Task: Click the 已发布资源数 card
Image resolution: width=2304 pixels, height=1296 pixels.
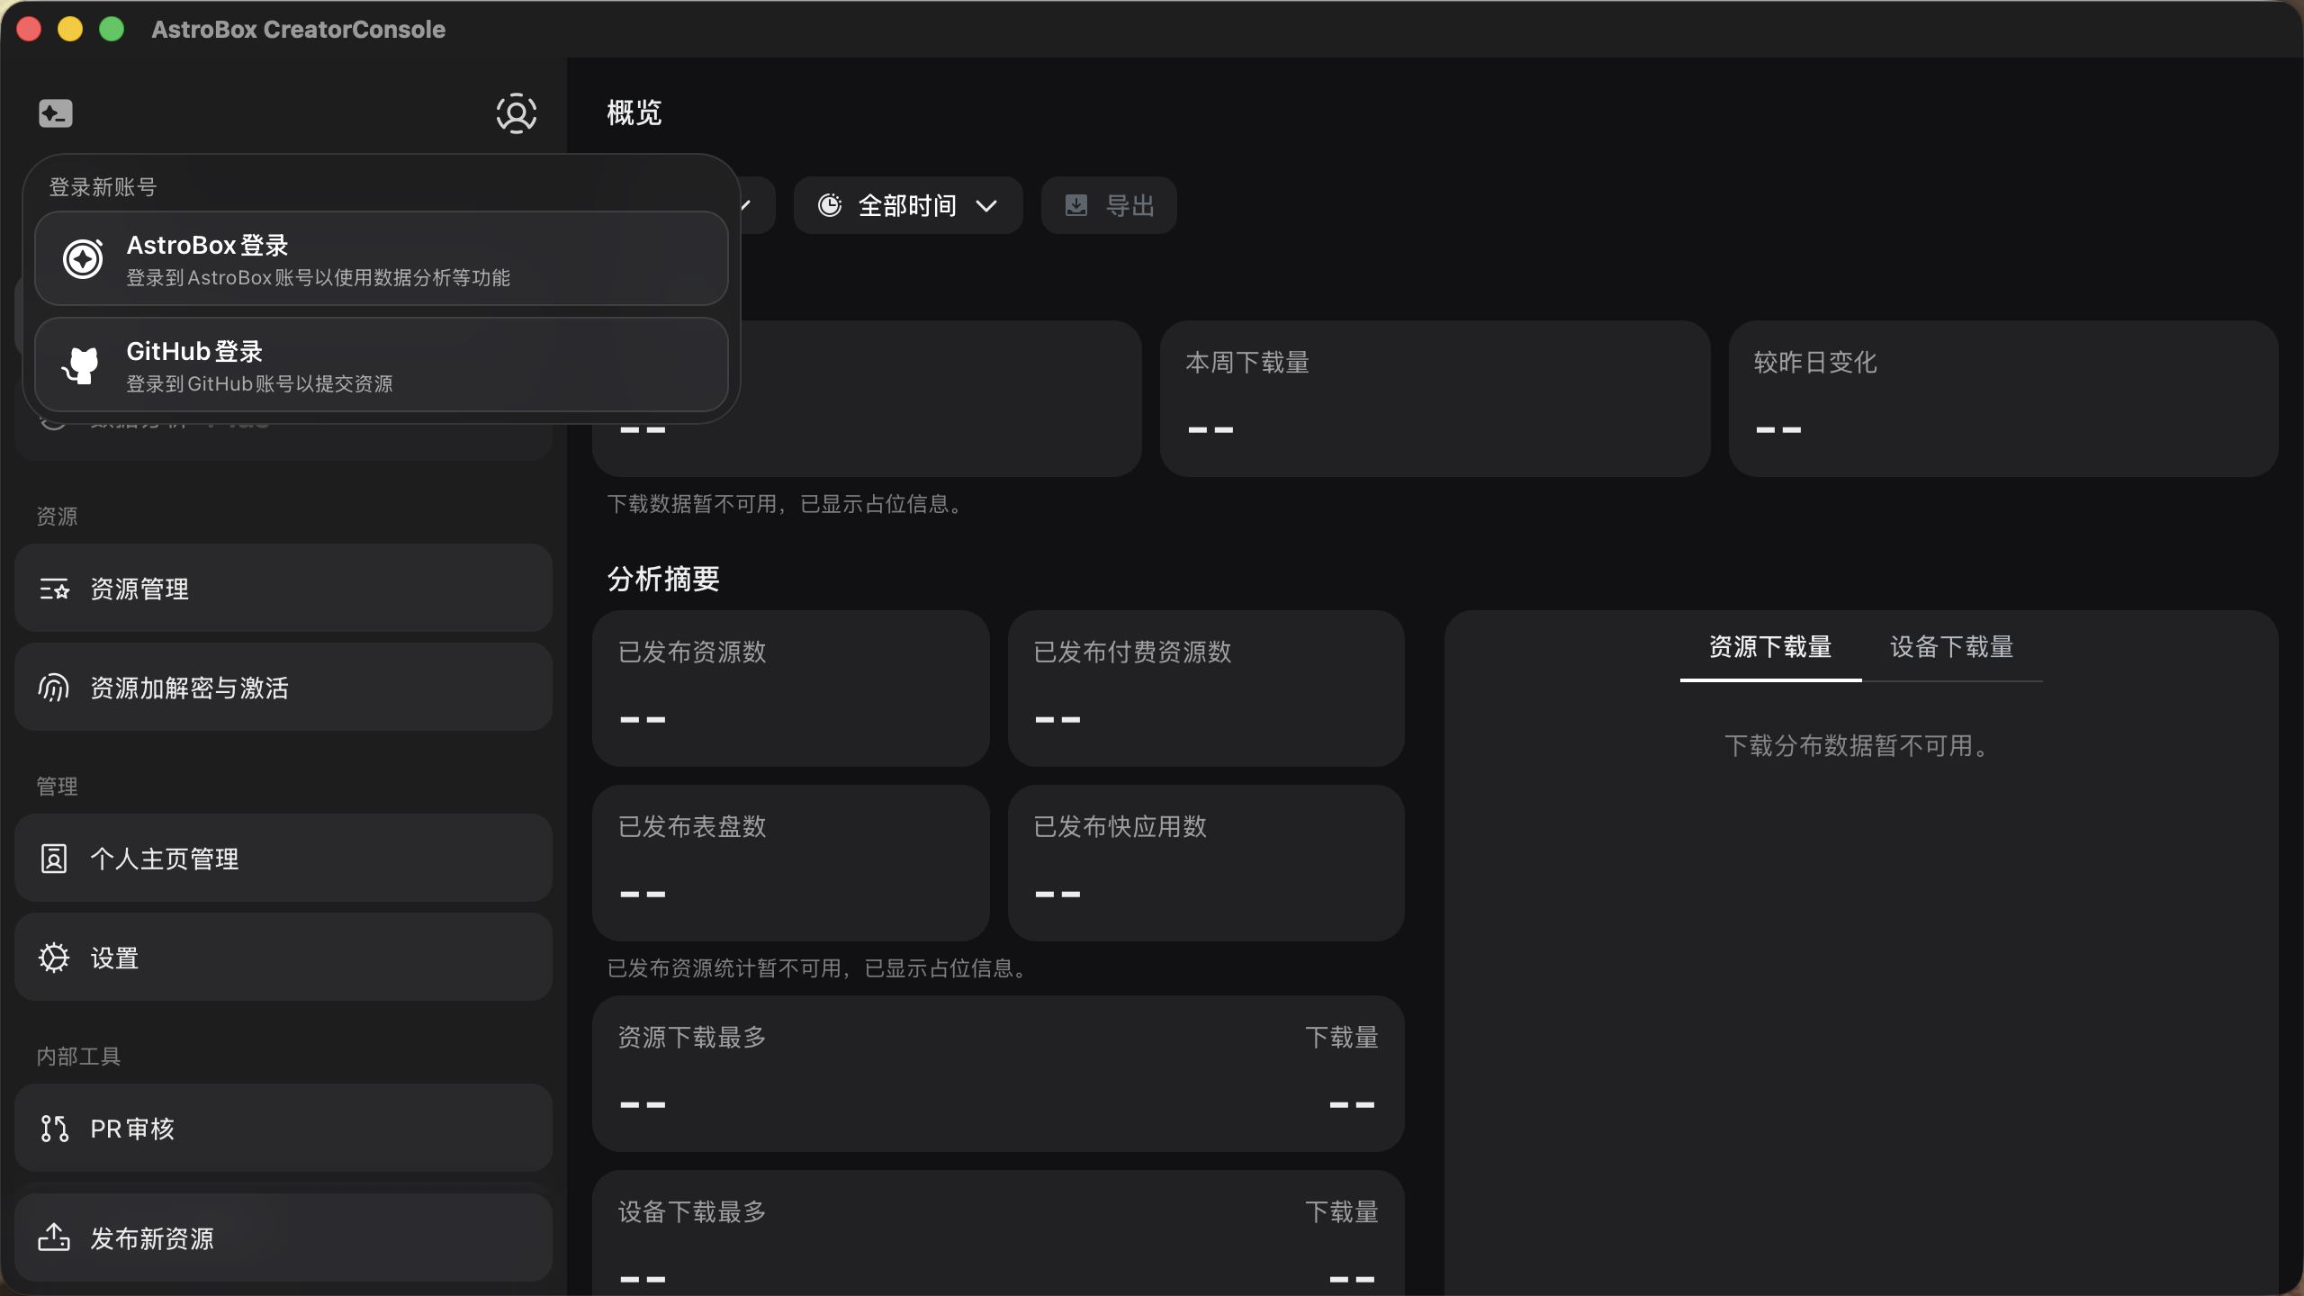Action: point(791,688)
